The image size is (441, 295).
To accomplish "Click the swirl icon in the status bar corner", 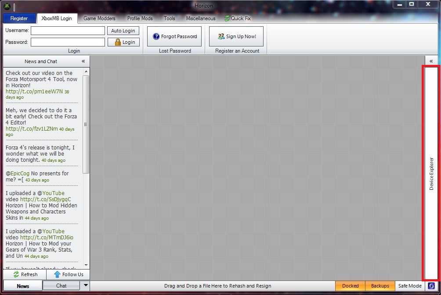I will pyautogui.click(x=431, y=286).
